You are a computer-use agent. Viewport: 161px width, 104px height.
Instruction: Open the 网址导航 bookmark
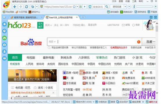8,12
